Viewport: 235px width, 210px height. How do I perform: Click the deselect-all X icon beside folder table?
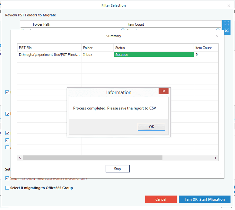[226, 31]
